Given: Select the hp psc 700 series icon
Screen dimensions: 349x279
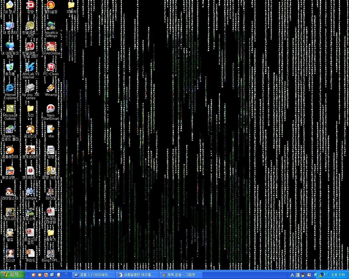Looking at the screenshot, I should 31,91.
